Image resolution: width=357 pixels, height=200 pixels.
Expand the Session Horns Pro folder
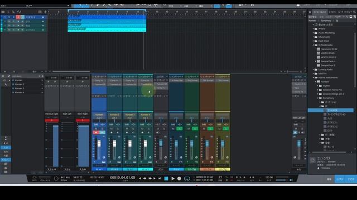[318, 90]
